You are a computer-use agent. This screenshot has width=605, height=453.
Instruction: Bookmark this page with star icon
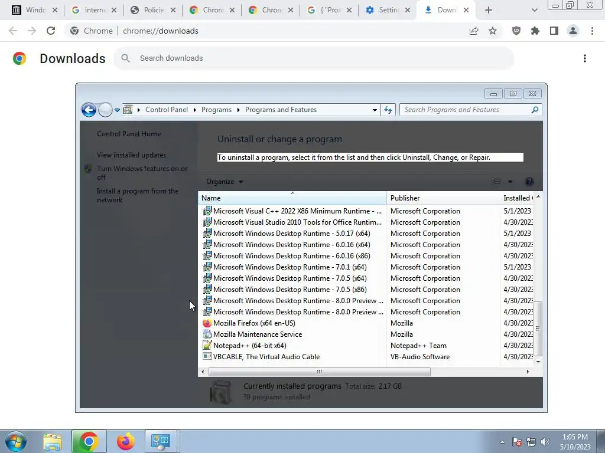coord(493,31)
